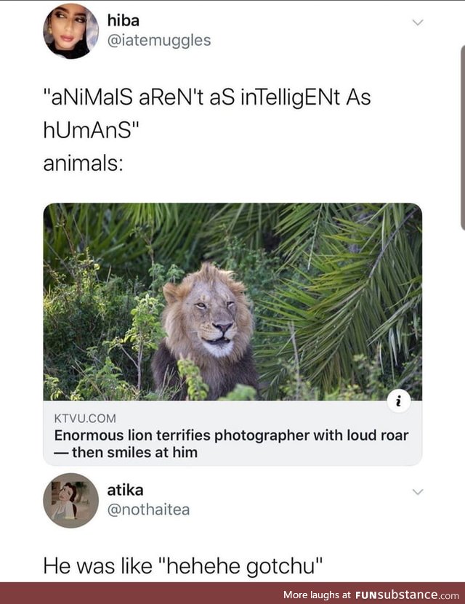This screenshot has width=465, height=604.
Task: Open the KTVU.COM source link
Action: (85, 419)
